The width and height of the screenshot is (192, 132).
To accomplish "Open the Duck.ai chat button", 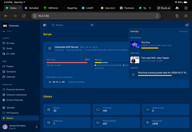I will [164, 8].
